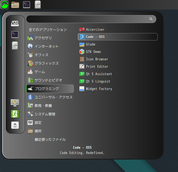Select the グラフィックス category
This screenshot has width=178, height=172.
click(x=50, y=63)
